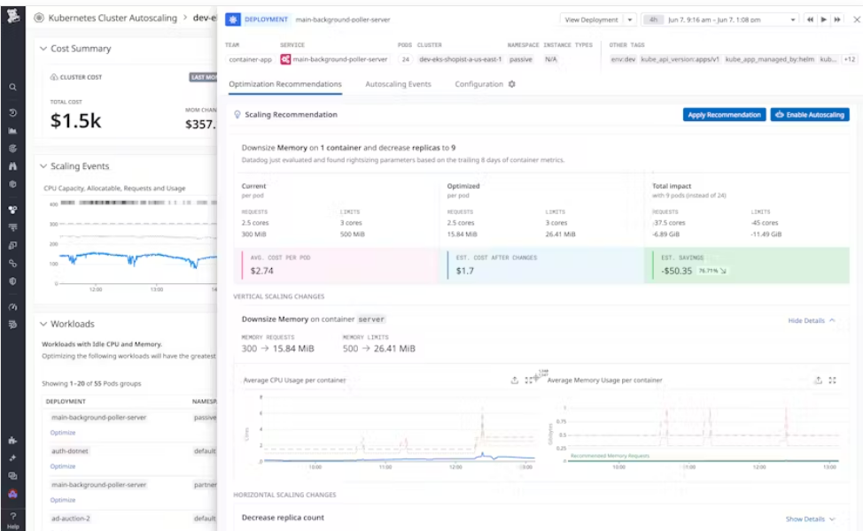Click the hexagon icon in the sidebar
This screenshot has height=531, width=863.
pos(12,184)
